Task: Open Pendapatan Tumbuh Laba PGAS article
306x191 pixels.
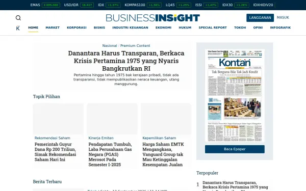Action: 110,154
